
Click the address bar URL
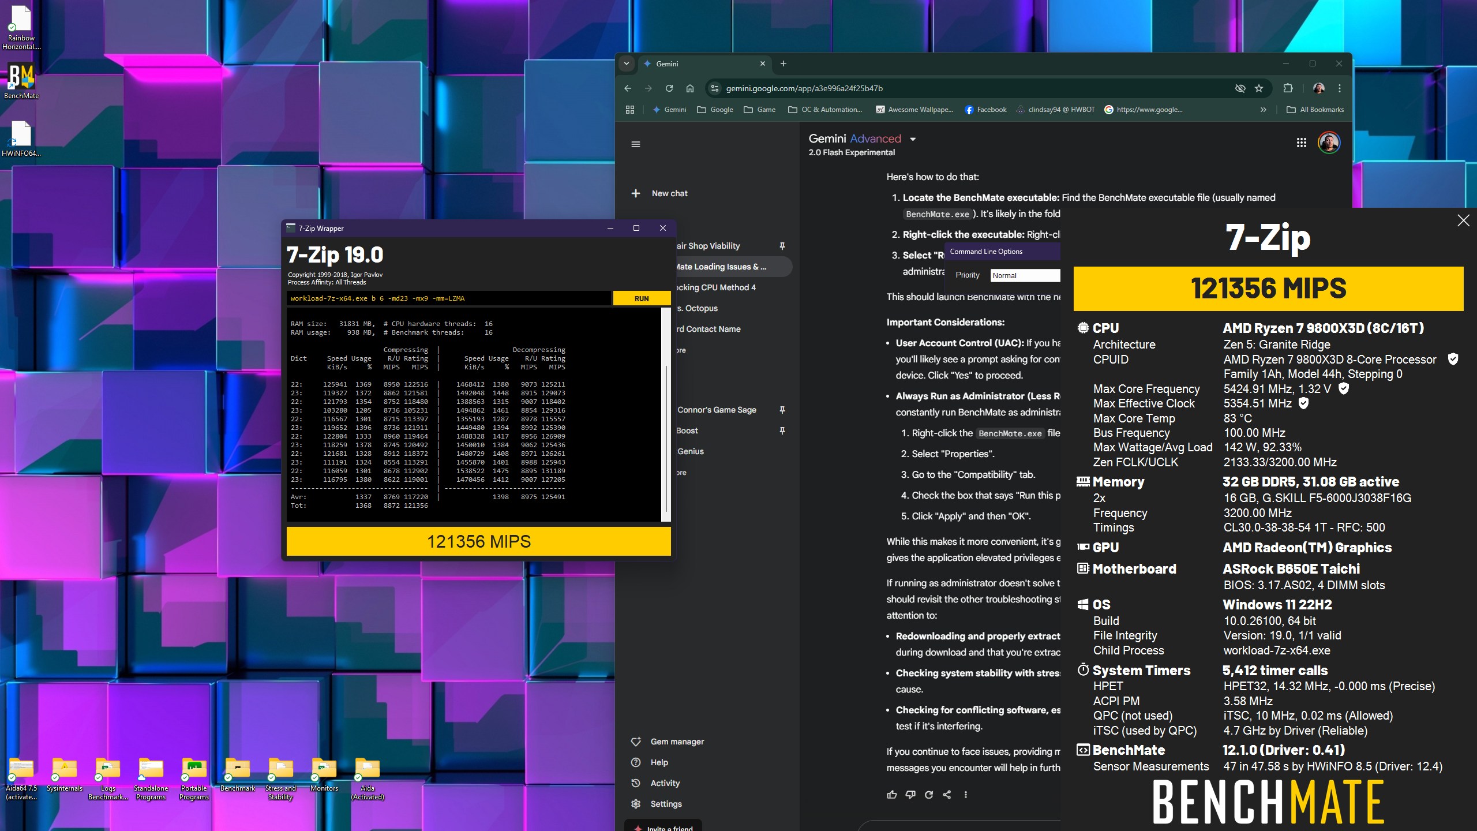[x=804, y=88]
